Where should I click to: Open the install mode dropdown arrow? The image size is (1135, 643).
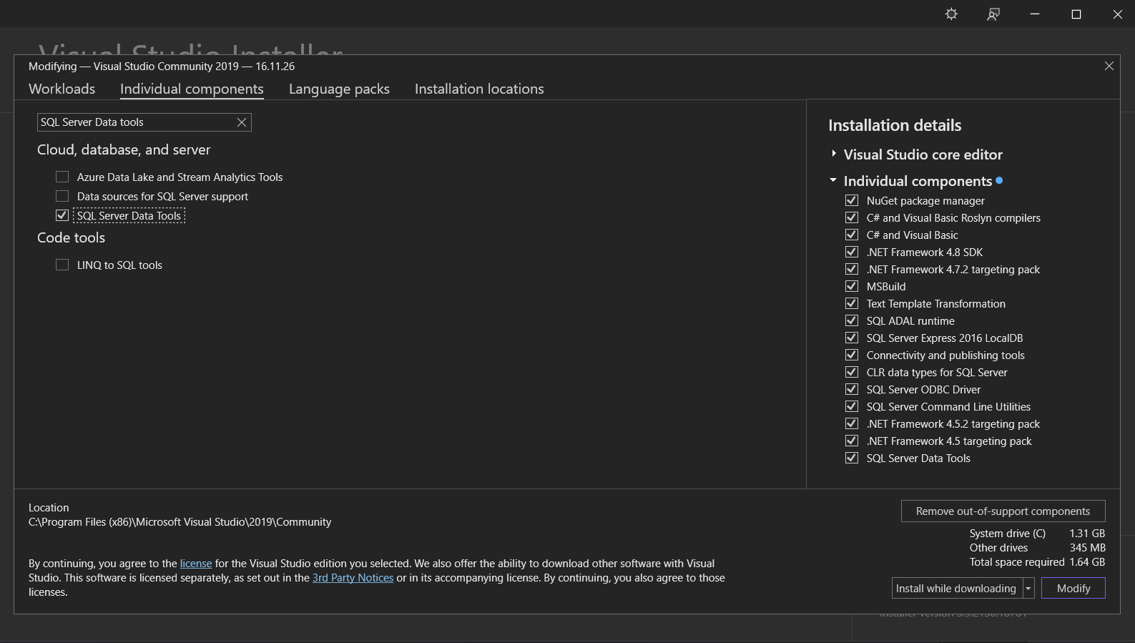click(1028, 588)
